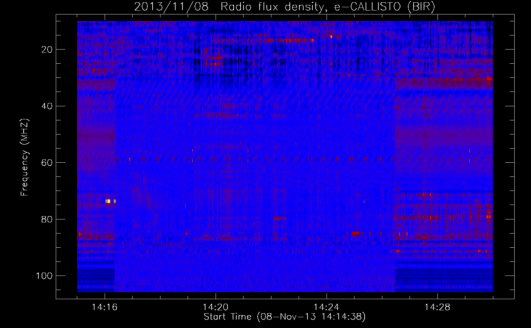Image resolution: width=531 pixels, height=328 pixels.
Task: Click the 60 MHz frequency tick label
Action: 47,163
